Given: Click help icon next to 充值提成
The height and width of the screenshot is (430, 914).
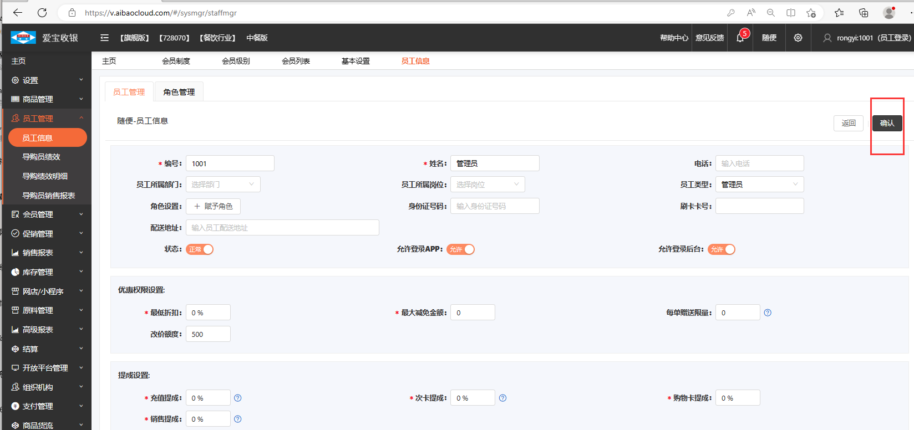Looking at the screenshot, I should (x=237, y=398).
